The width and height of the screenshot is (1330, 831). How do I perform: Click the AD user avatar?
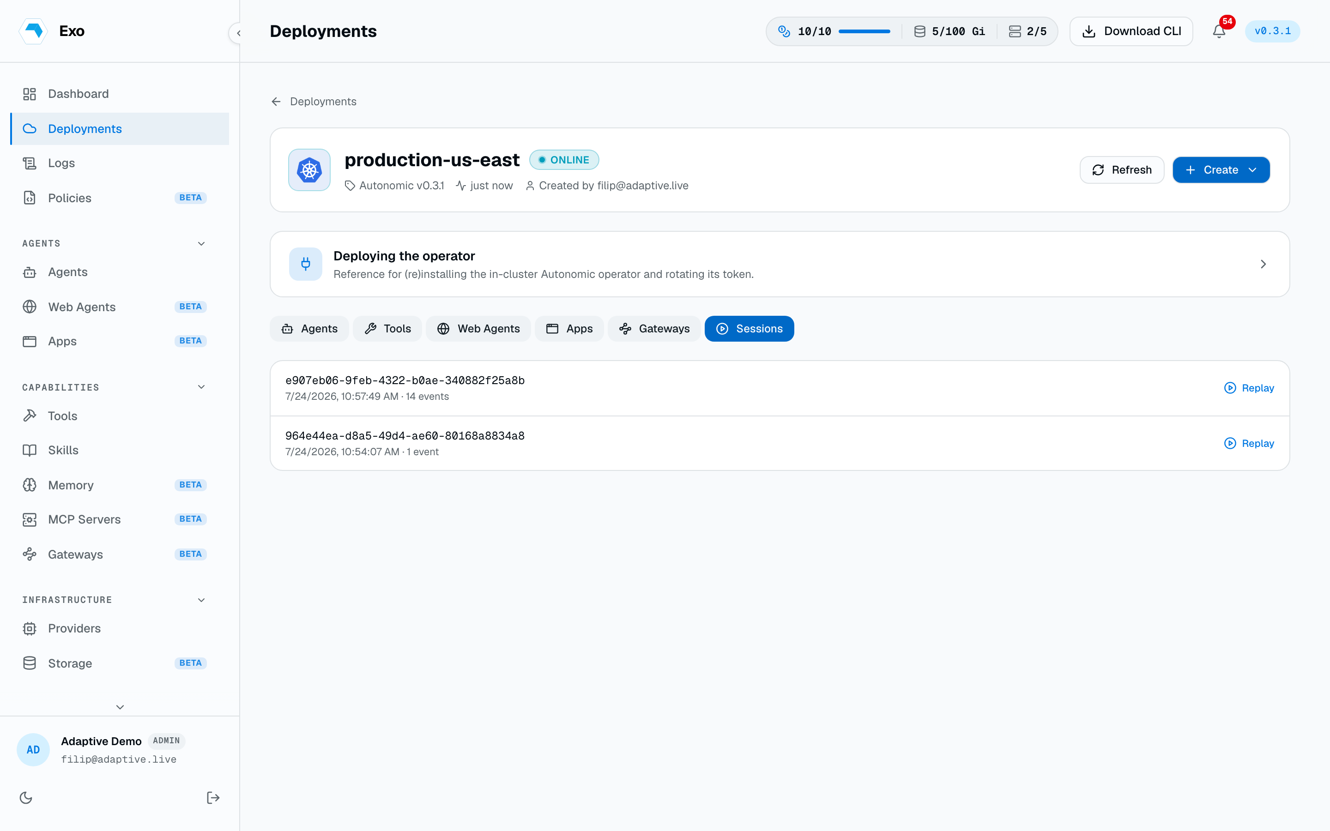[x=33, y=750]
